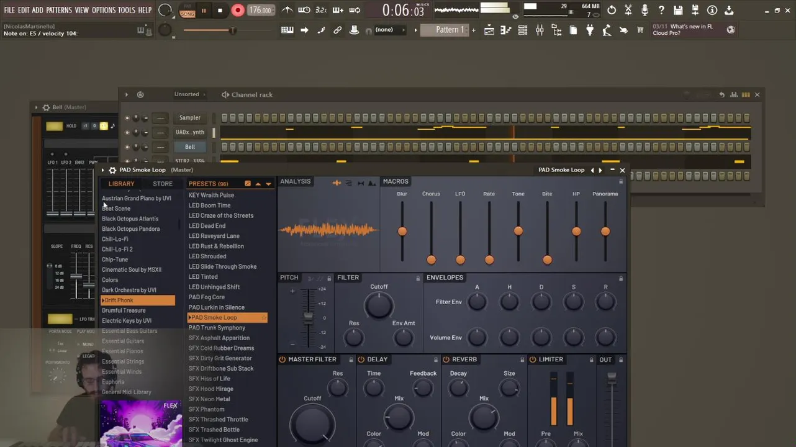The height and width of the screenshot is (447, 796).
Task: Select next preset arrow in FLEX title bar
Action: 600,170
